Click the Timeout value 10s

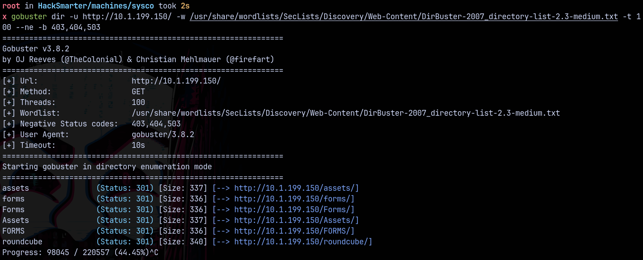138,145
